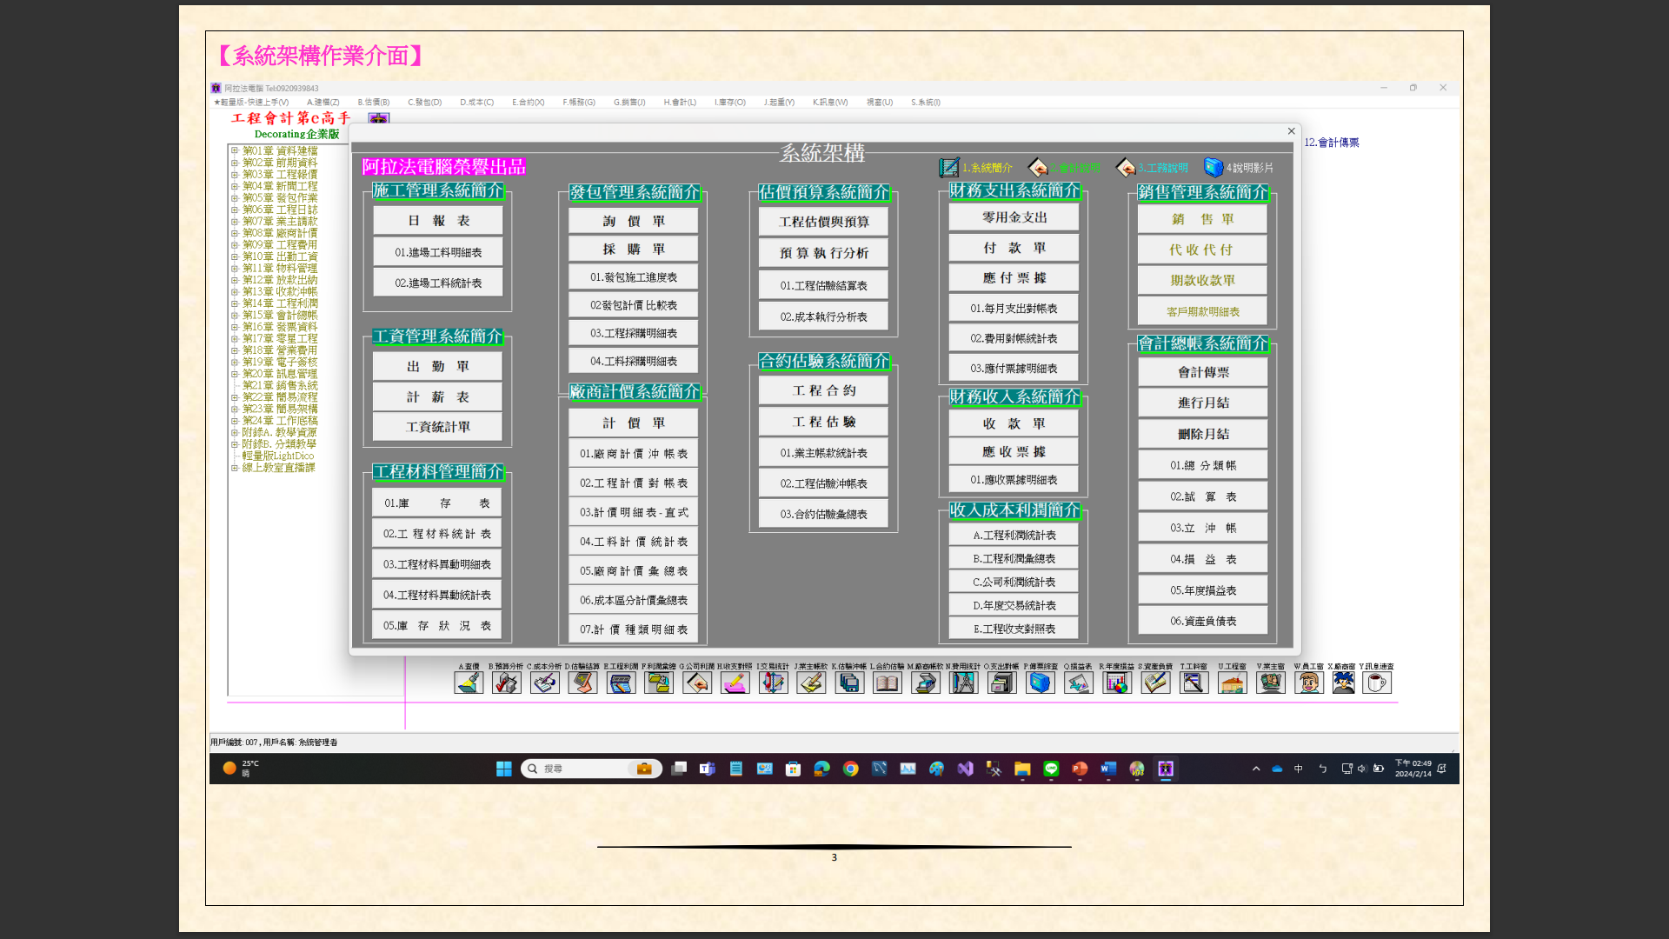Image resolution: width=1669 pixels, height=939 pixels.
Task: Click the 4說明影片 blue monitor icon
Action: pyautogui.click(x=1214, y=167)
